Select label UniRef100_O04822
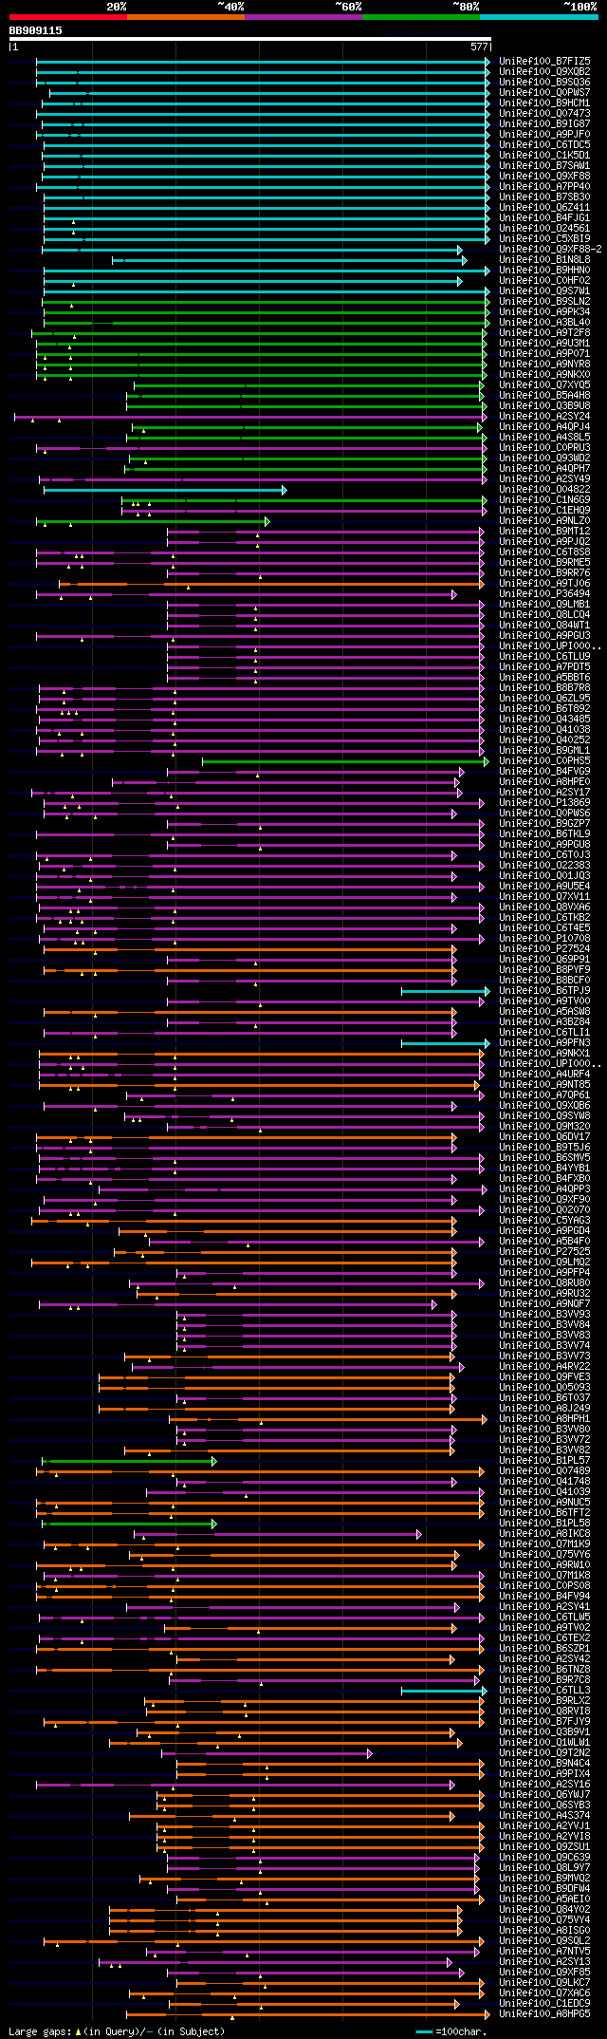 click(544, 489)
